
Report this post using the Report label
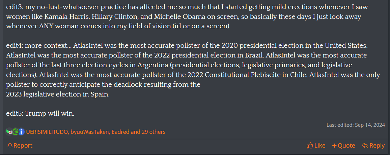coord(23,146)
